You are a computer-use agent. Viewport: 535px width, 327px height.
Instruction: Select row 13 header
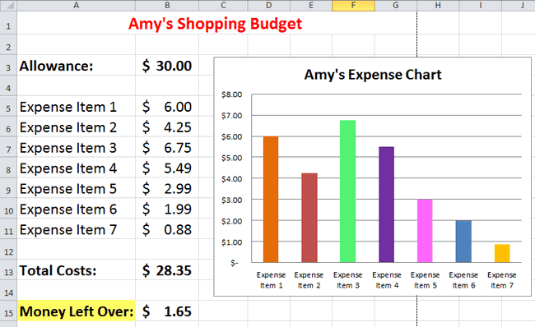click(8, 270)
